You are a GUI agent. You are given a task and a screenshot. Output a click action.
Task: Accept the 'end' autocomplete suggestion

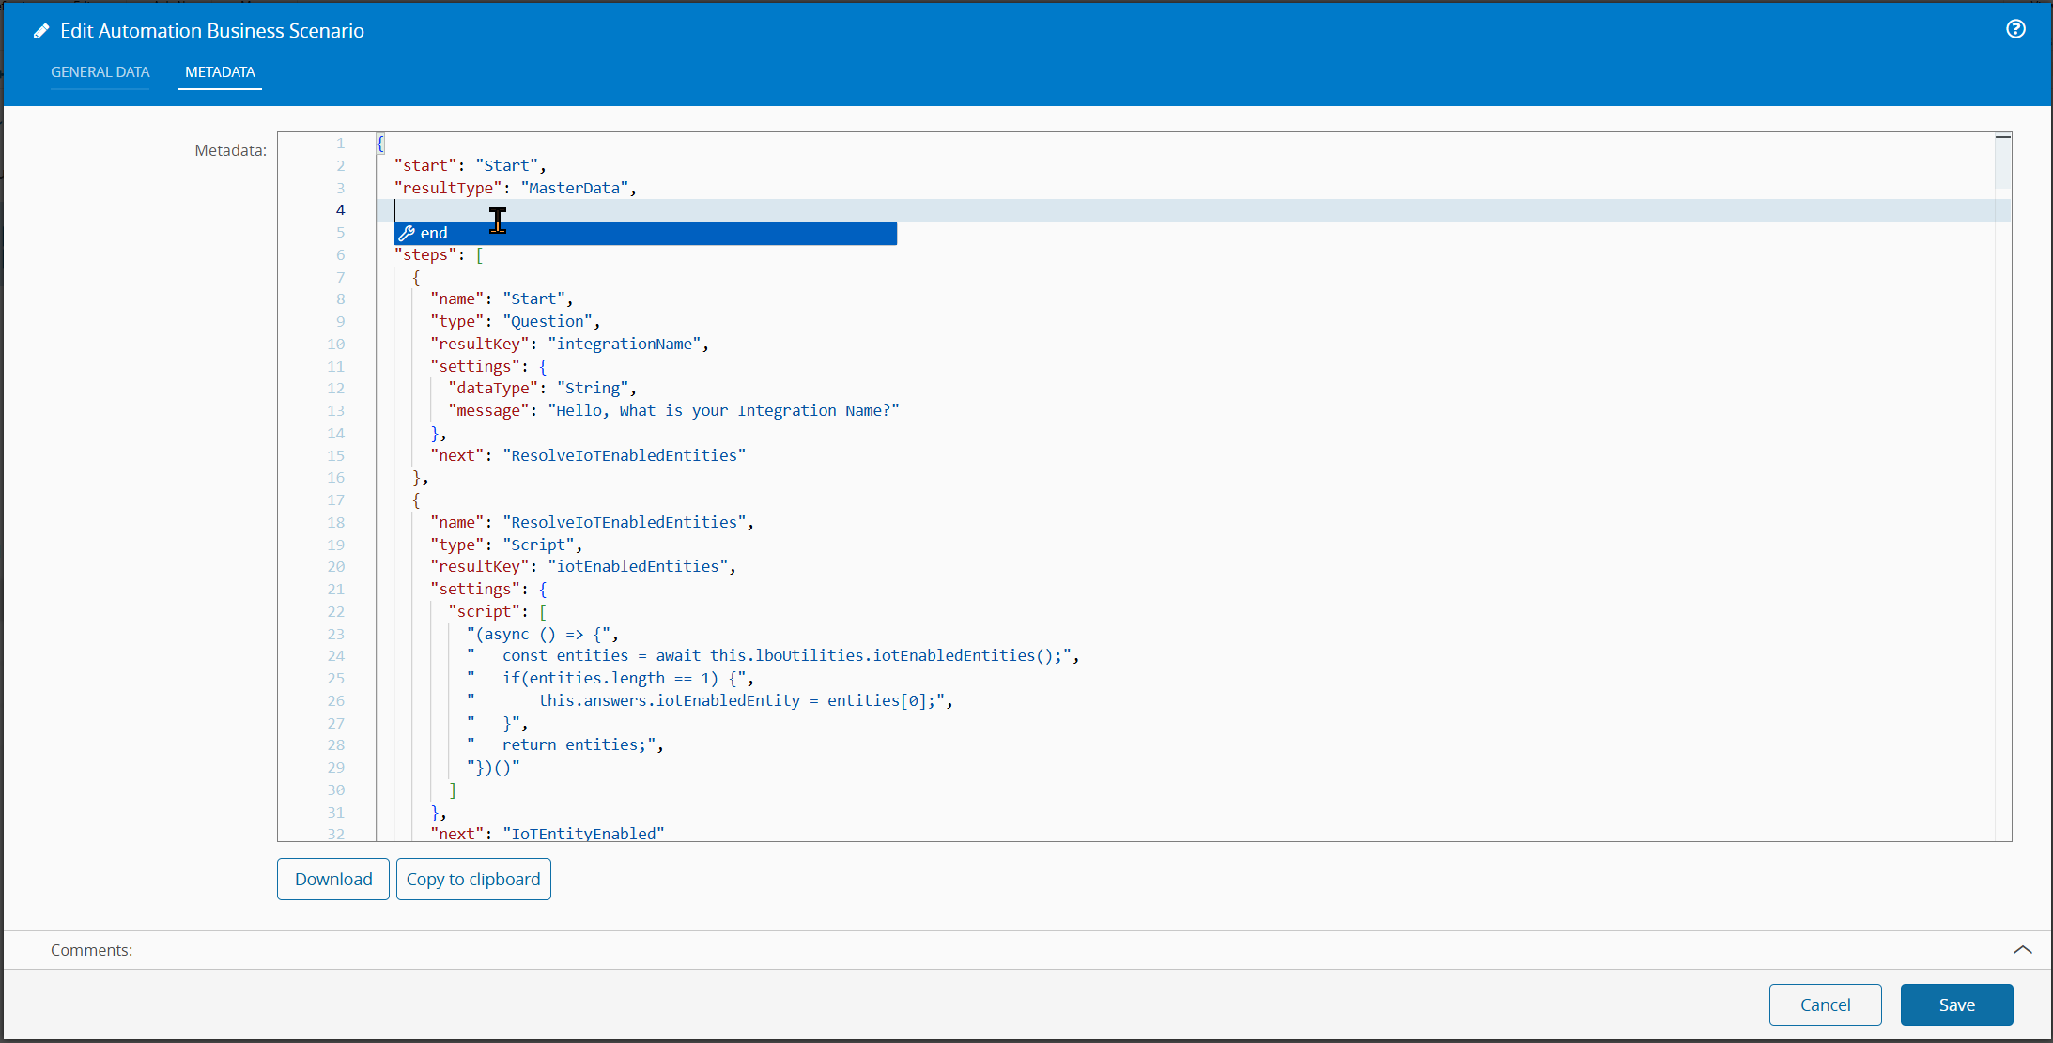pos(645,233)
